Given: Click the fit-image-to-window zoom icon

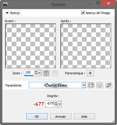Looking at the screenshot, I should pyautogui.click(x=46, y=73).
